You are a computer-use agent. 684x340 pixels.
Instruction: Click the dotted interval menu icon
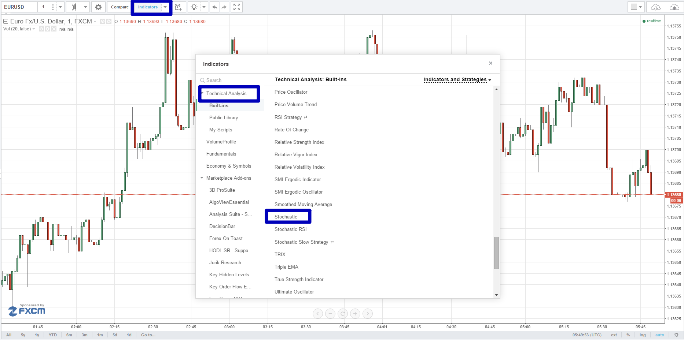[53, 7]
